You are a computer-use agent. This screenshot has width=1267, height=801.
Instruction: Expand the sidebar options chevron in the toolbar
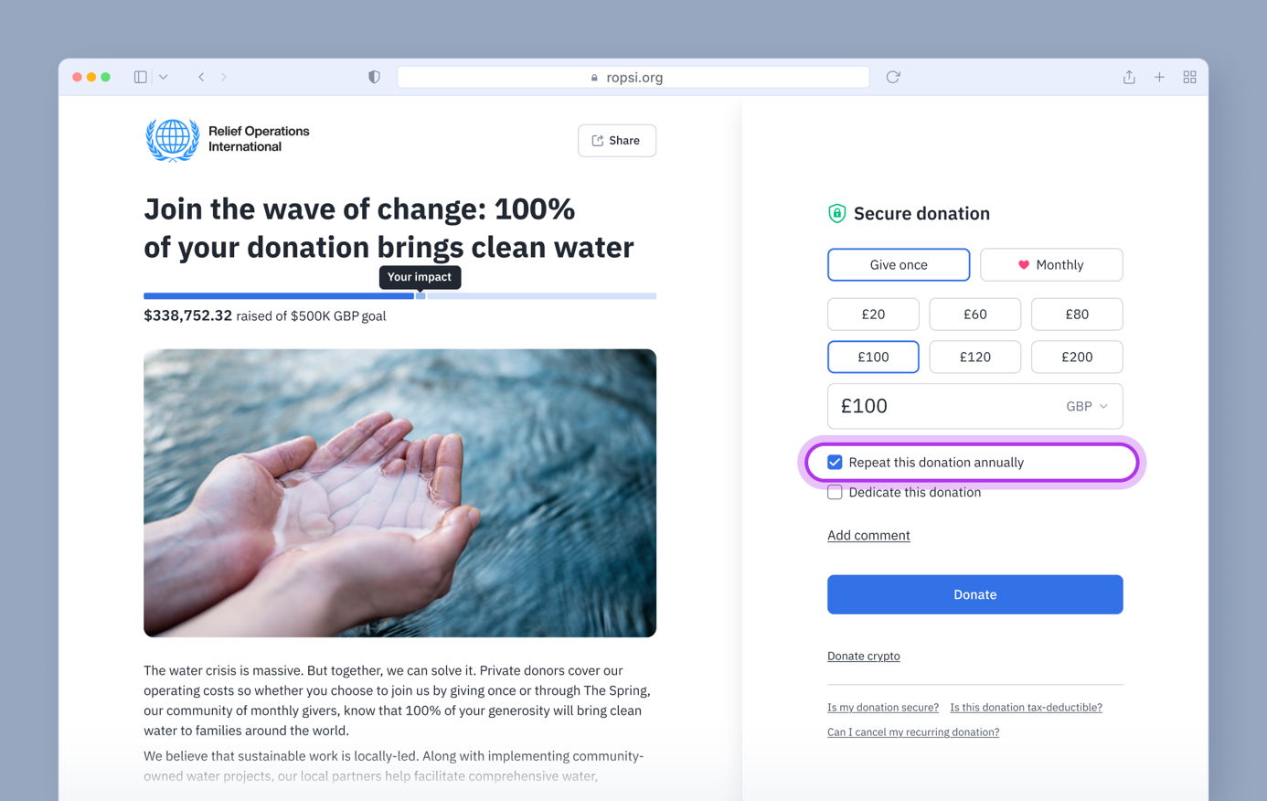tap(164, 77)
